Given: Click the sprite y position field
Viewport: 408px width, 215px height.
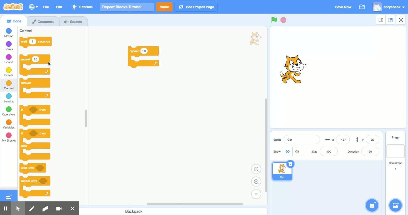Looking at the screenshot, I should click(372, 140).
